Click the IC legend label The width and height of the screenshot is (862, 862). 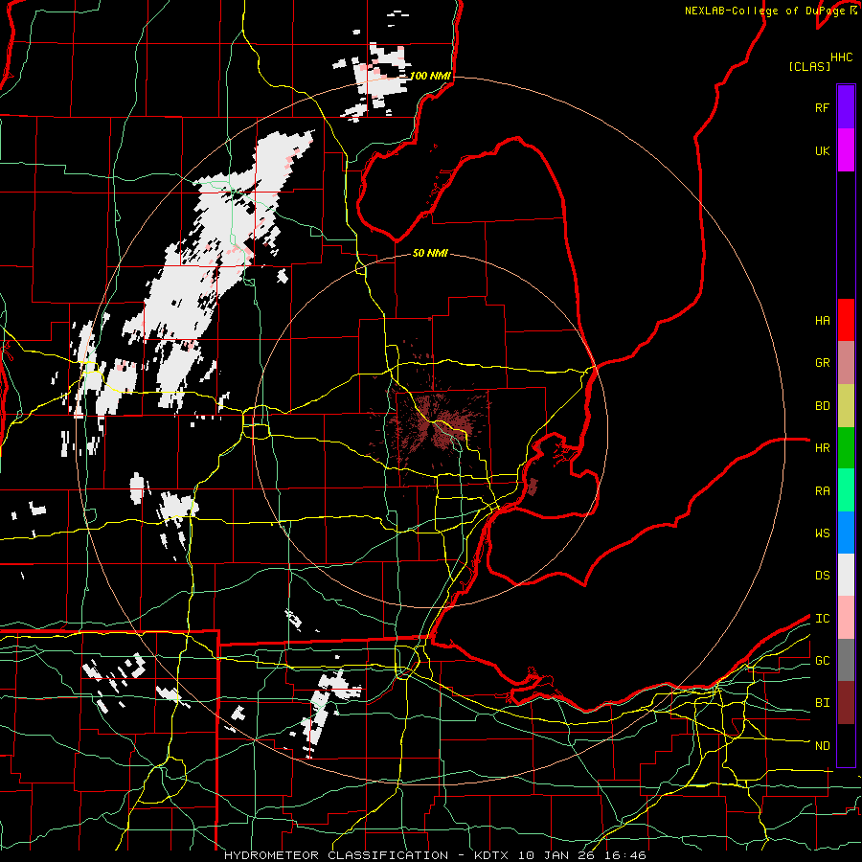click(822, 619)
